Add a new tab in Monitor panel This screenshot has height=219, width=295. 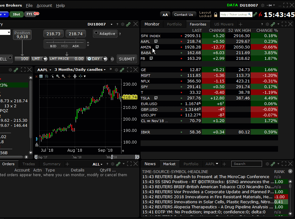240,24
